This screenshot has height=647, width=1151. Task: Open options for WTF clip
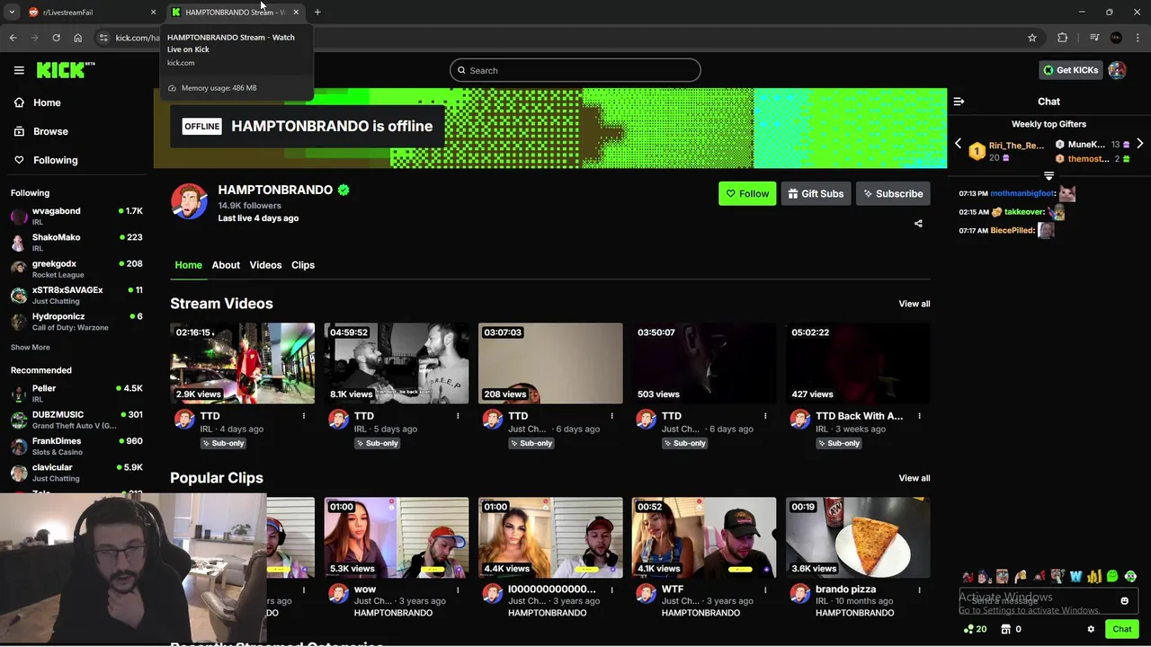click(765, 590)
